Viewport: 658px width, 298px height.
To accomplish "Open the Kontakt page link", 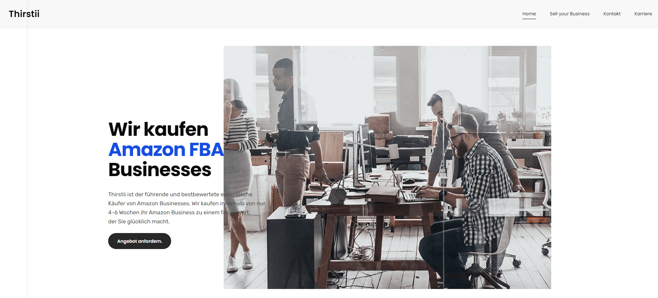I will point(612,14).
